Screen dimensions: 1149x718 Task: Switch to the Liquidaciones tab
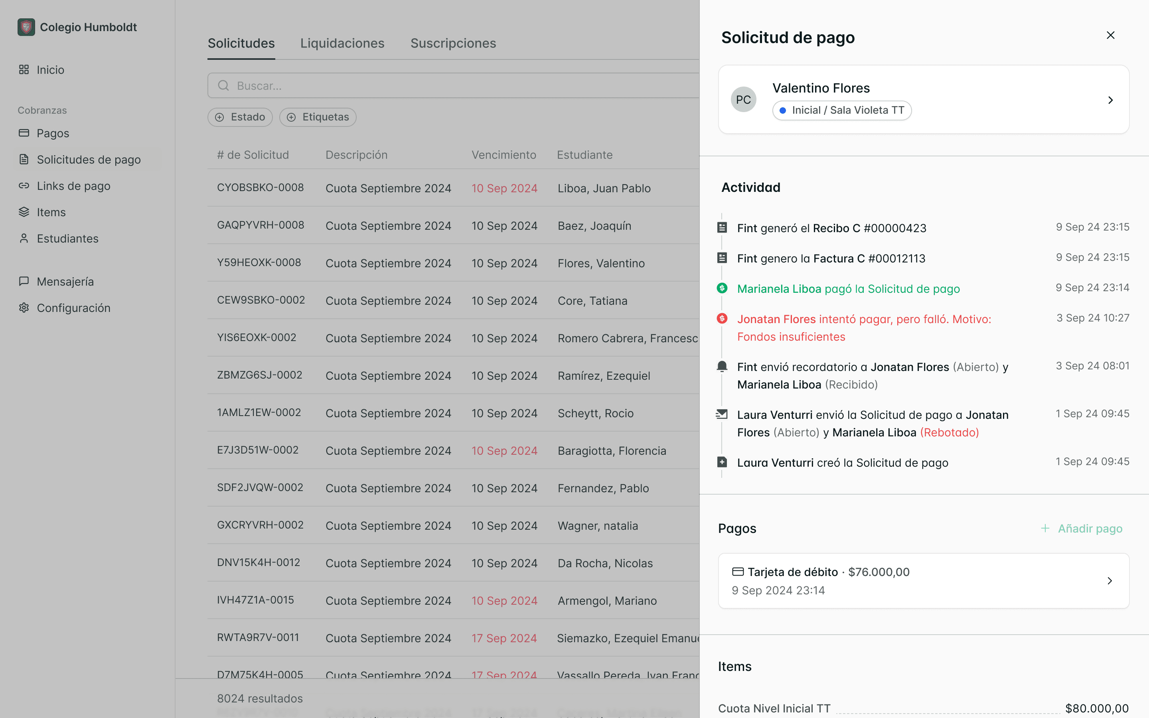[342, 43]
